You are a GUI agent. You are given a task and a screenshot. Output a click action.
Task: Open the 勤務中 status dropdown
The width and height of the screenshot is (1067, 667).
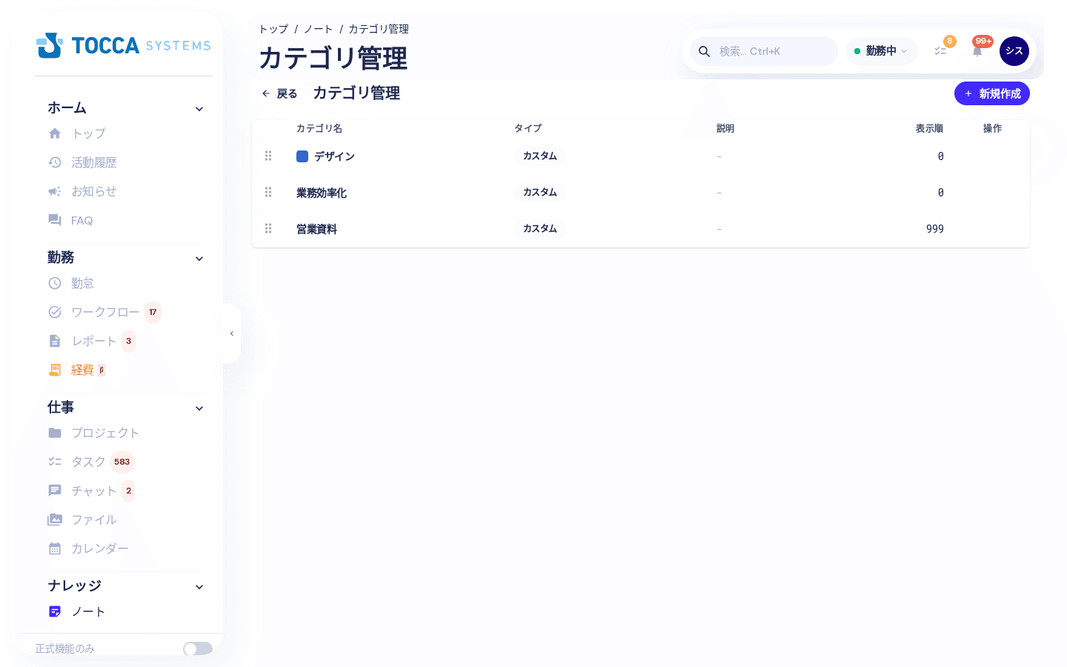tap(881, 51)
